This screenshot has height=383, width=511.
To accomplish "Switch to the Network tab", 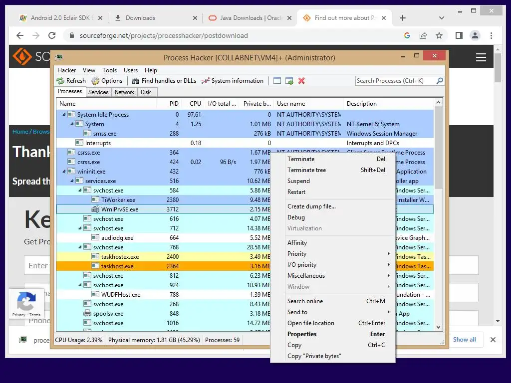I will (x=124, y=92).
